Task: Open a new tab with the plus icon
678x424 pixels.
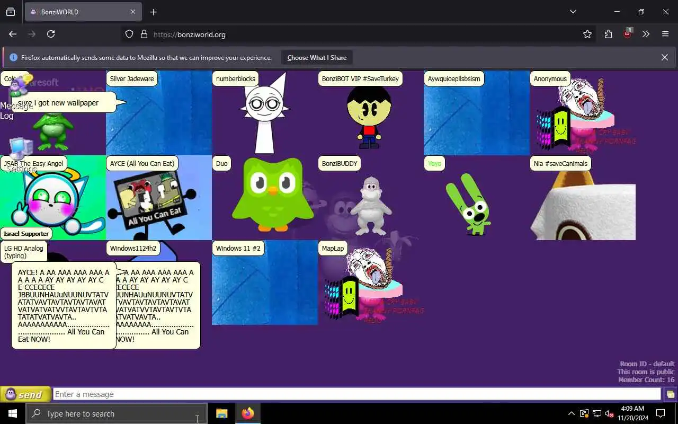Action: pyautogui.click(x=153, y=12)
